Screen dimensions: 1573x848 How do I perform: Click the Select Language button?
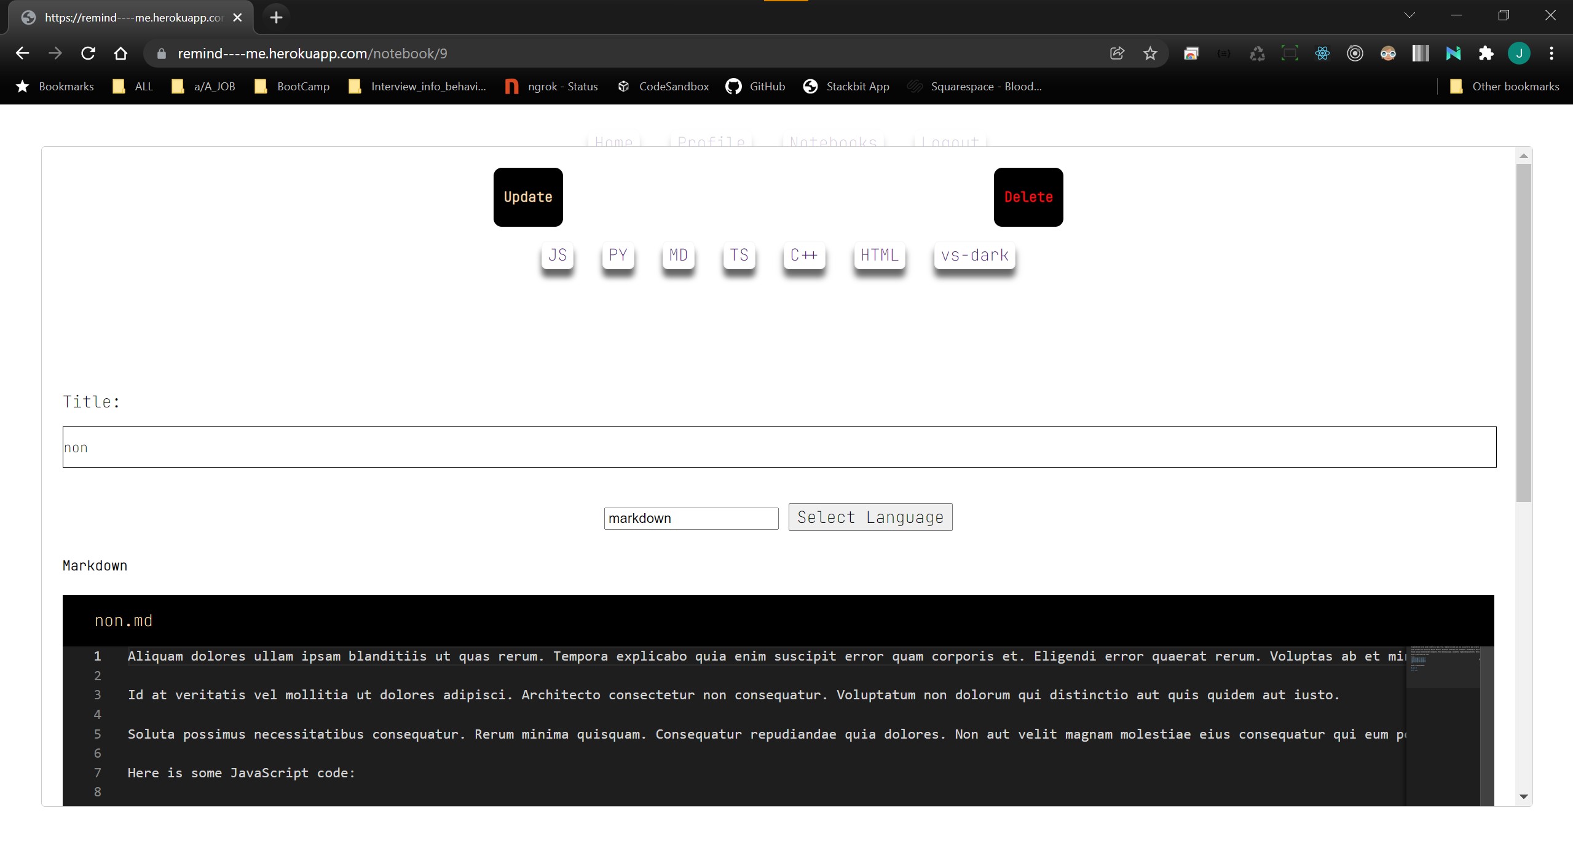pos(870,517)
